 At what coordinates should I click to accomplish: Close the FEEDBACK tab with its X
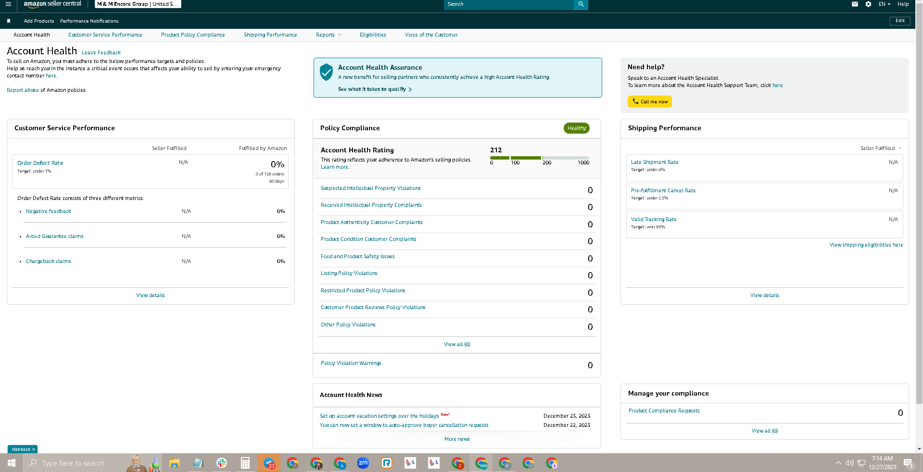click(34, 449)
